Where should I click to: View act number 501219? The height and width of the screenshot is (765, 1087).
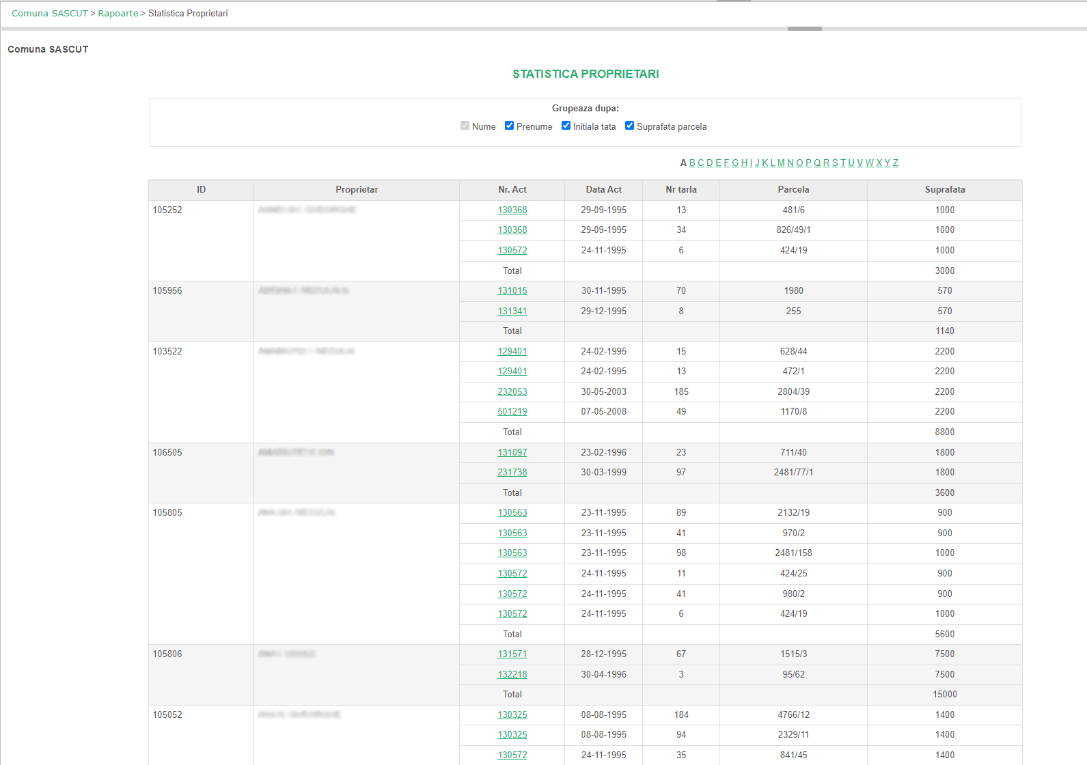pos(512,412)
